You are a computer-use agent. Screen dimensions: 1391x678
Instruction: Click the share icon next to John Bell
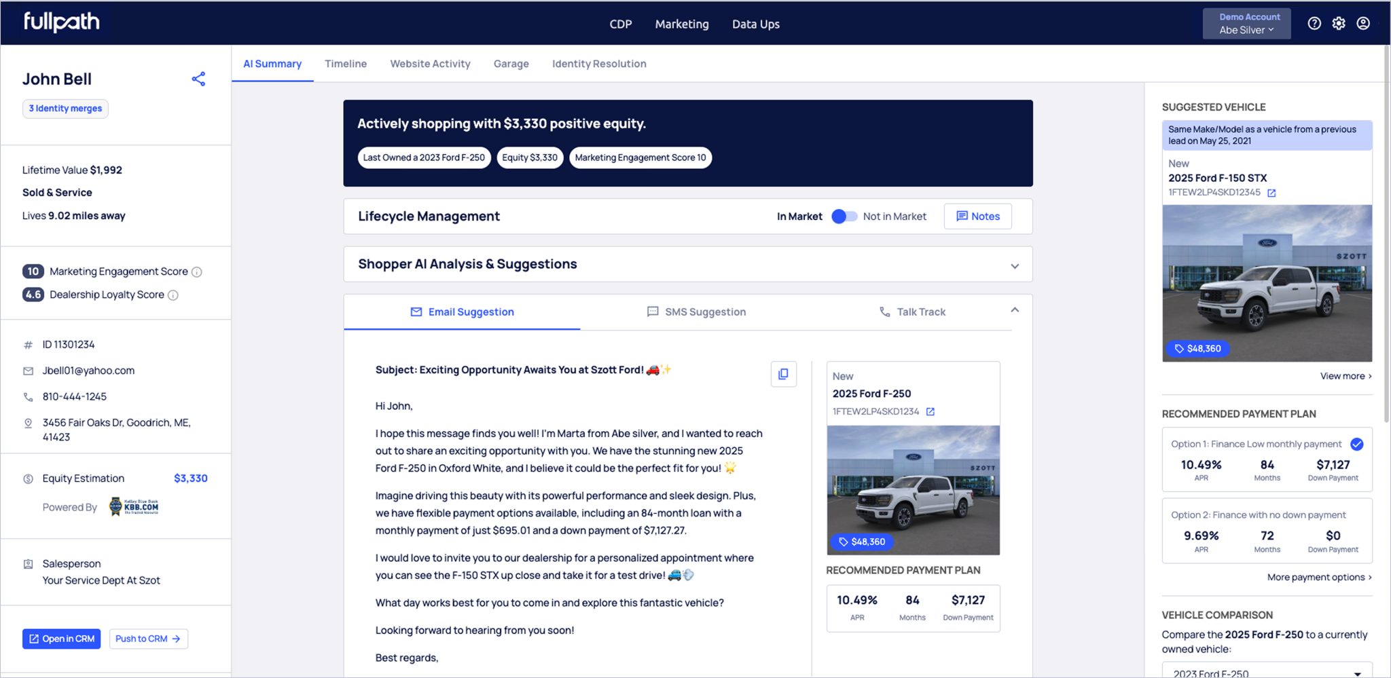tap(198, 79)
